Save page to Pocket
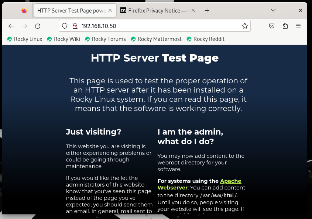The height and width of the screenshot is (219, 312). point(272,26)
